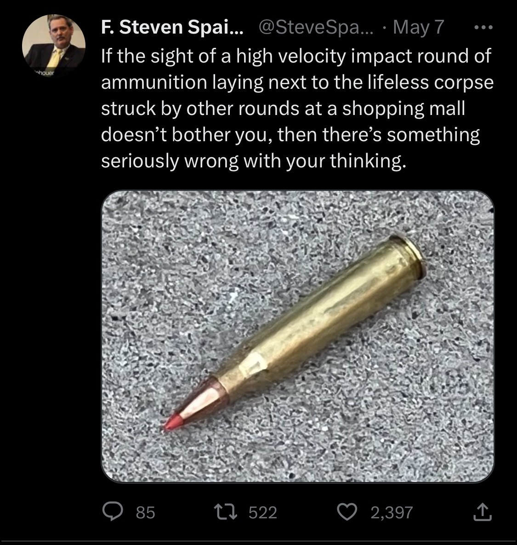Tap the retweet arrows icon
The width and height of the screenshot is (517, 545).
pyautogui.click(x=225, y=512)
